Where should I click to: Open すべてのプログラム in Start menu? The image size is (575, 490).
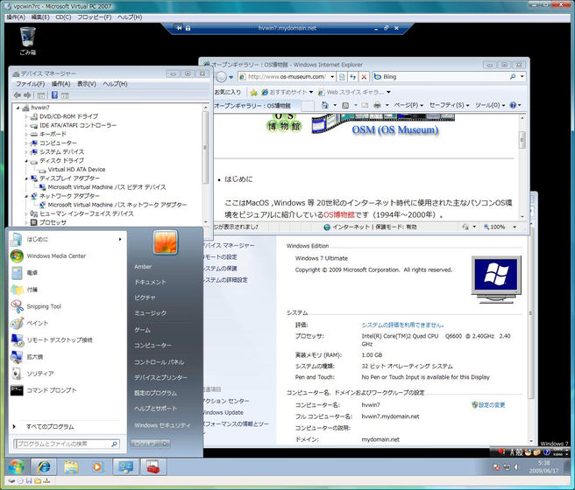click(50, 427)
